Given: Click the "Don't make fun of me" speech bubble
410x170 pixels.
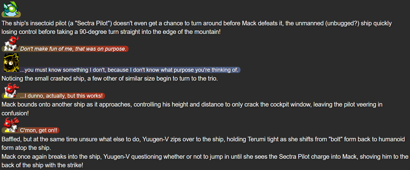Looking at the screenshot, I should (x=73, y=49).
